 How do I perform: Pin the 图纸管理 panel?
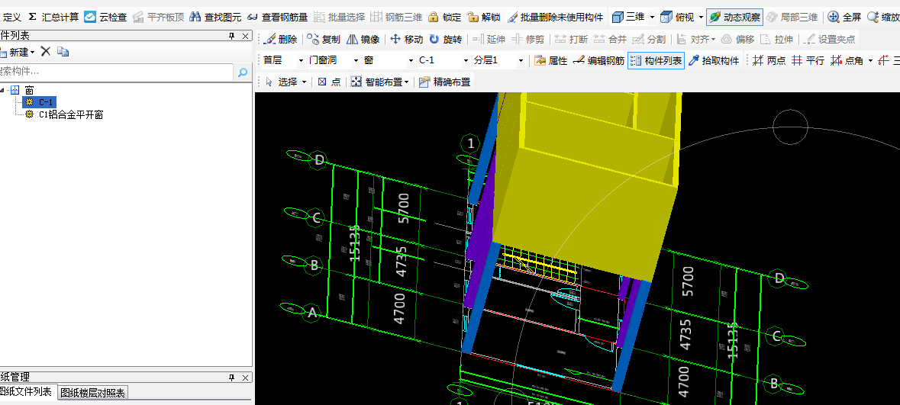232,378
